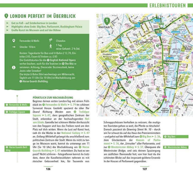Click the blue WC label in Green Park
The width and height of the screenshot is (193, 173).
pyautogui.click(x=112, y=50)
